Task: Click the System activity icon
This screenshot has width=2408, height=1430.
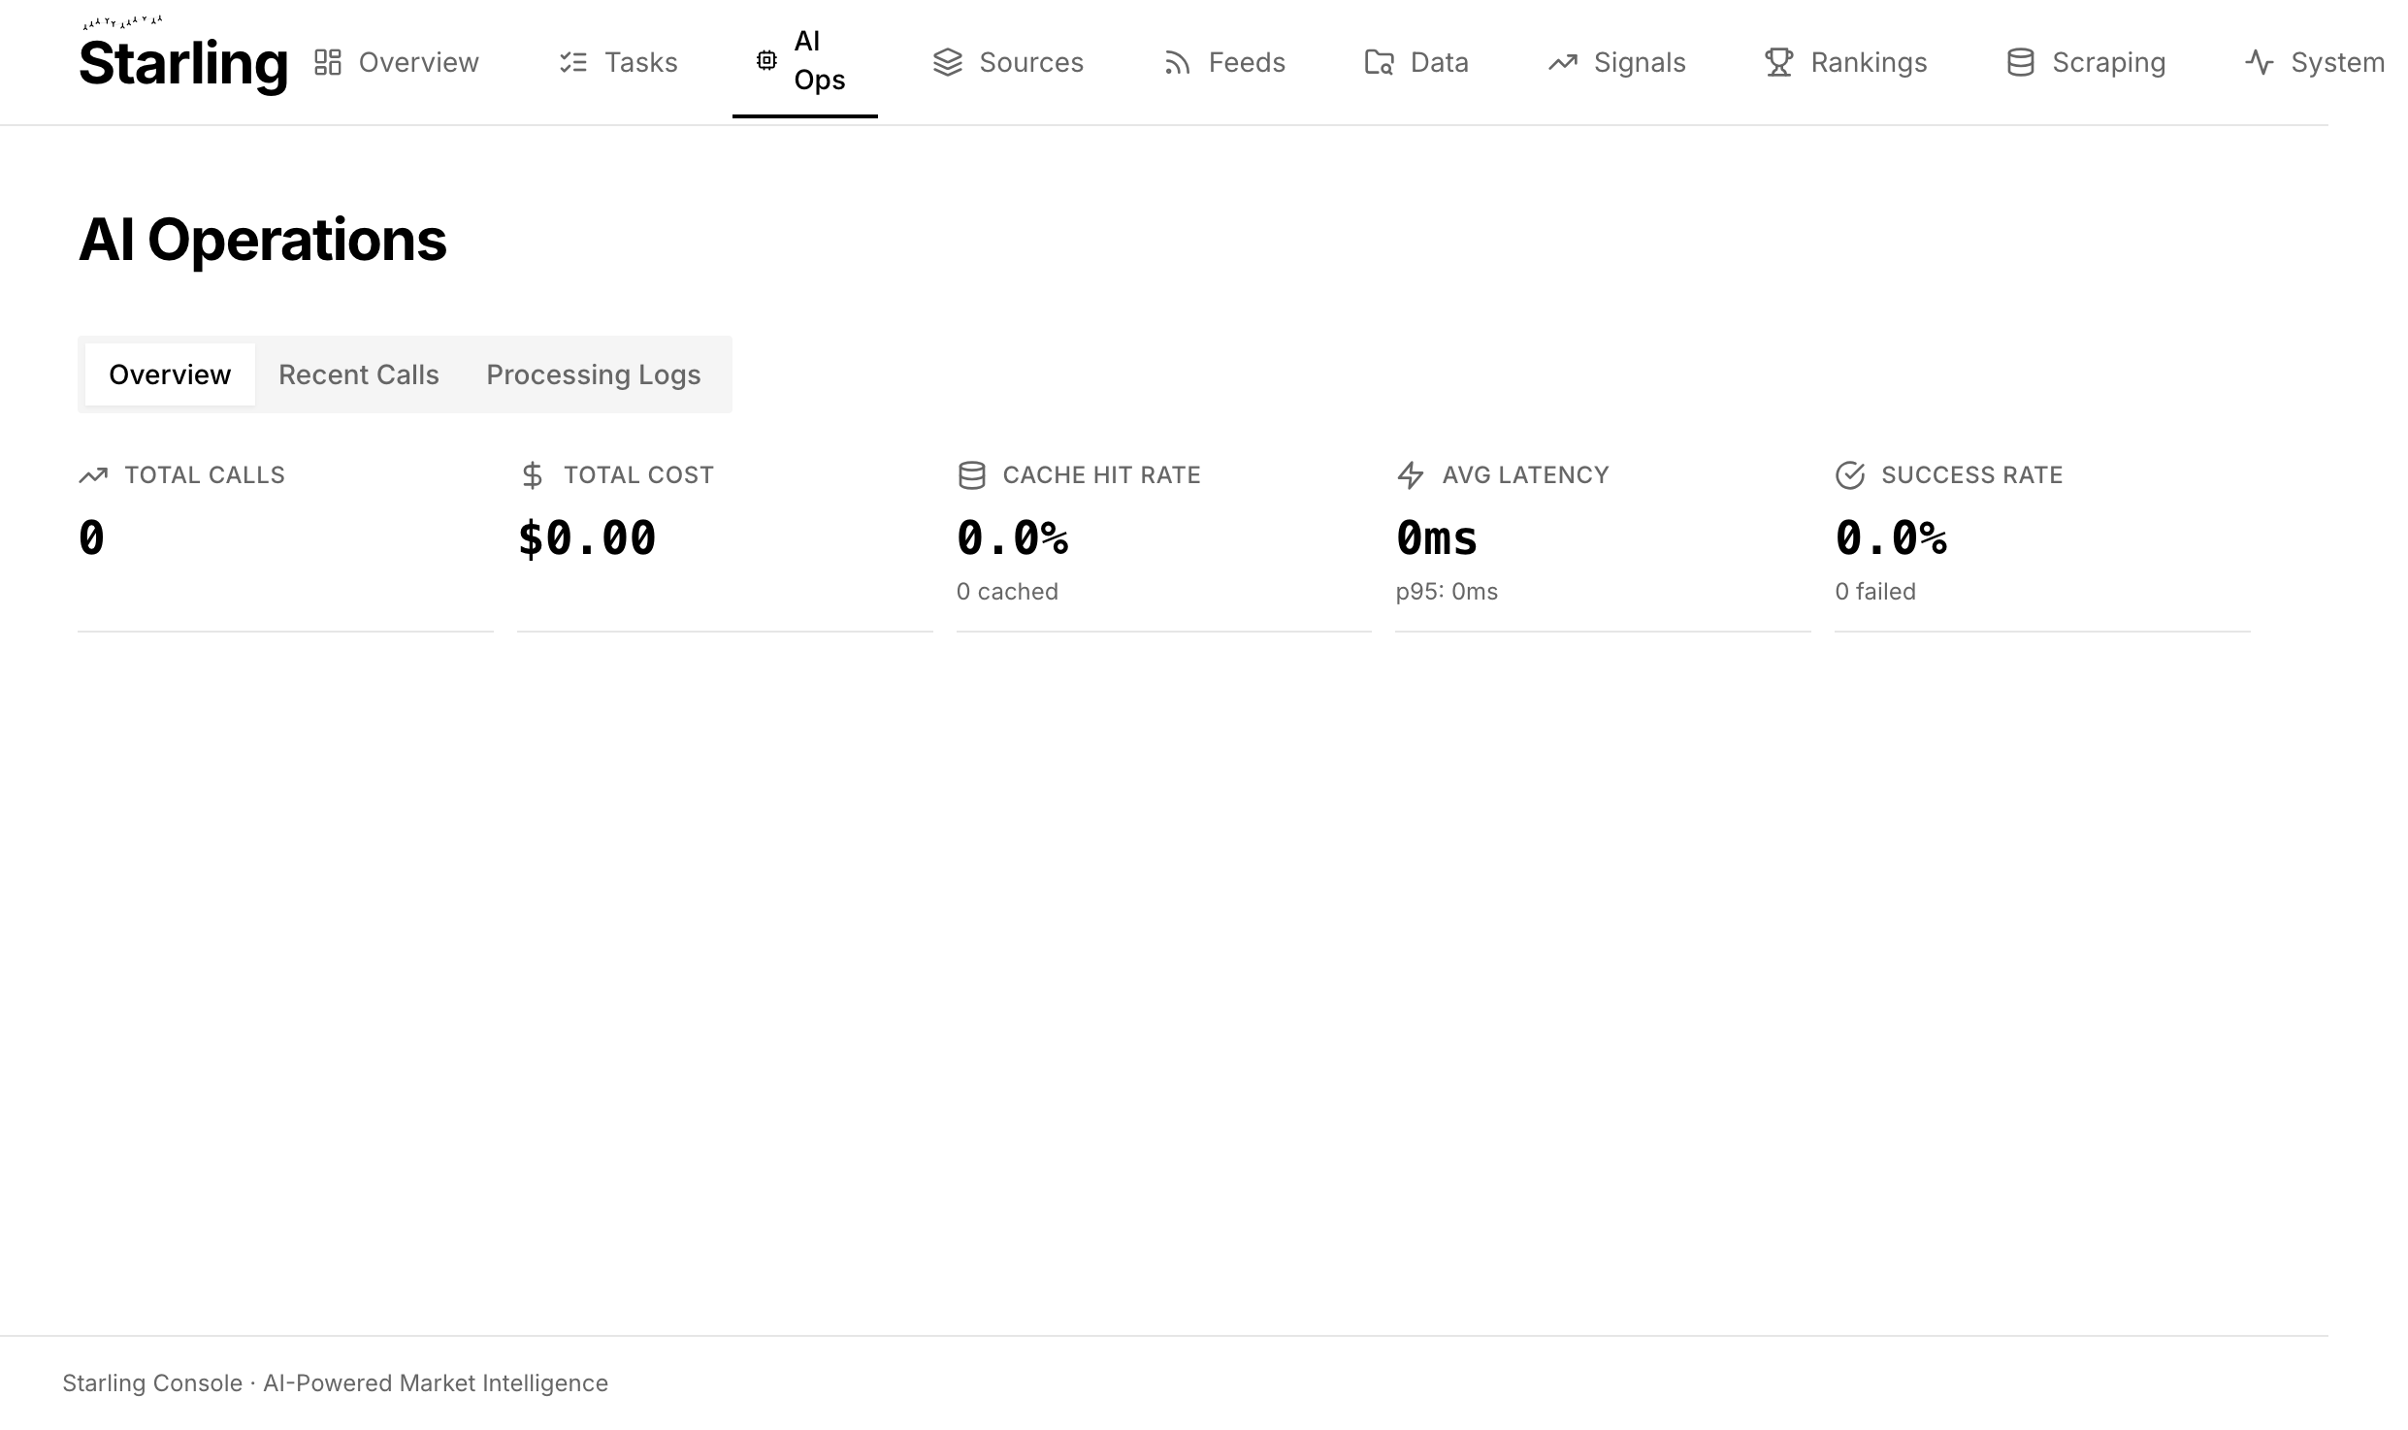Action: tap(2259, 61)
